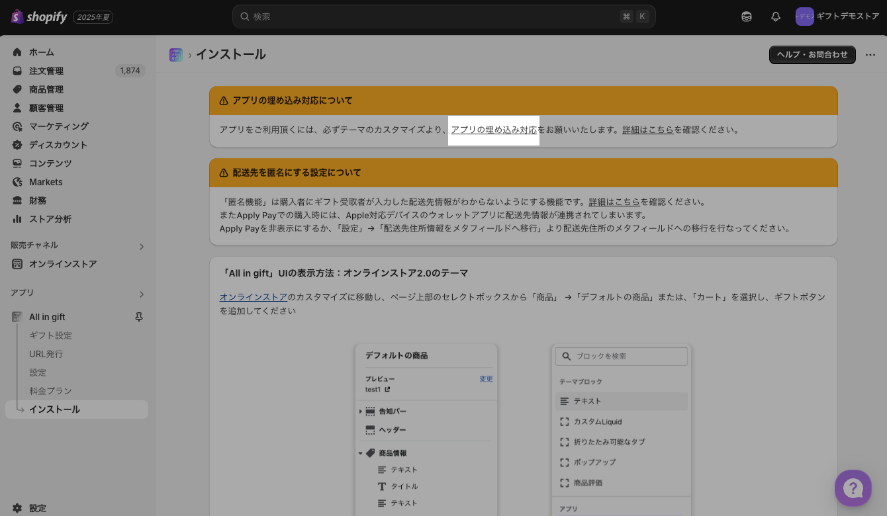Open 商品管理 in sidebar
The height and width of the screenshot is (516, 887).
click(x=46, y=89)
